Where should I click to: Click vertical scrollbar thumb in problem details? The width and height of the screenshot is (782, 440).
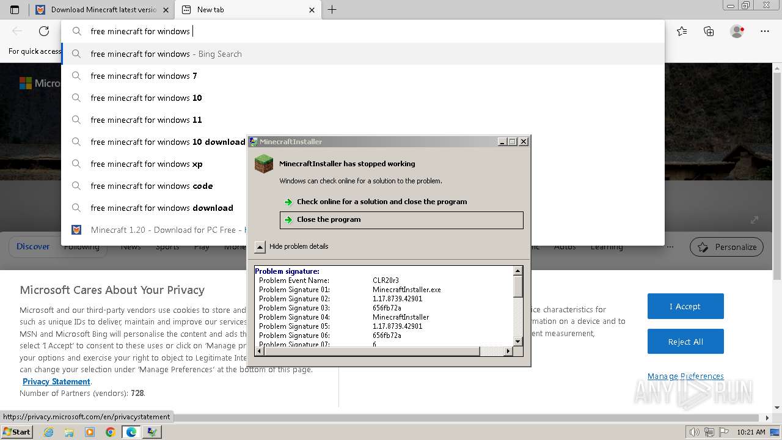pos(517,286)
